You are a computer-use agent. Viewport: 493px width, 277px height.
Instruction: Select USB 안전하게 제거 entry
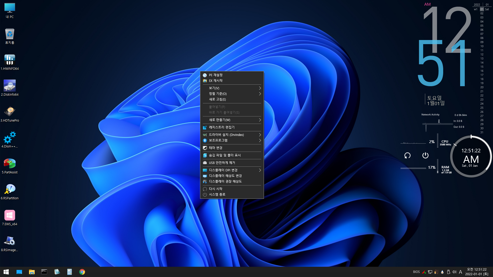click(232, 163)
